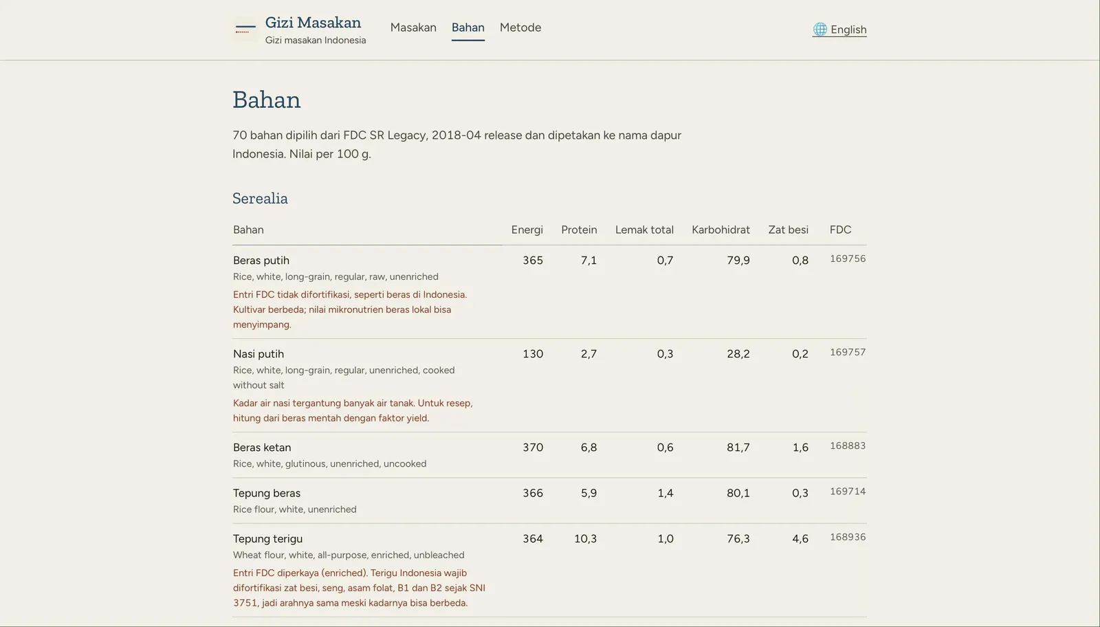Screen dimensions: 1100x627
Task: Sort by the Bahan column header
Action: pyautogui.click(x=248, y=230)
